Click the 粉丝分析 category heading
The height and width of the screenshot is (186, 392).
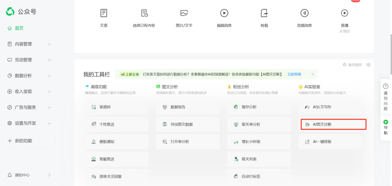pyautogui.click(x=241, y=87)
